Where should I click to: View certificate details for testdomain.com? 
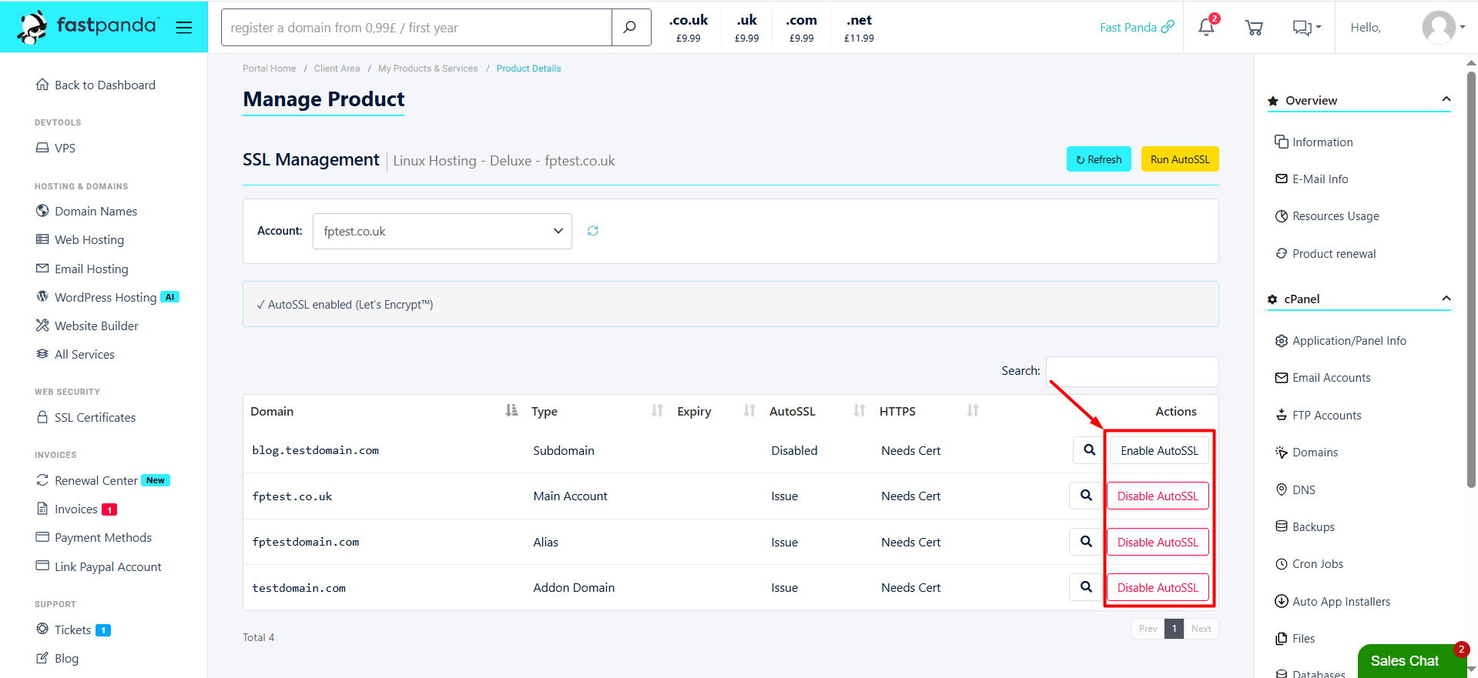click(1086, 587)
